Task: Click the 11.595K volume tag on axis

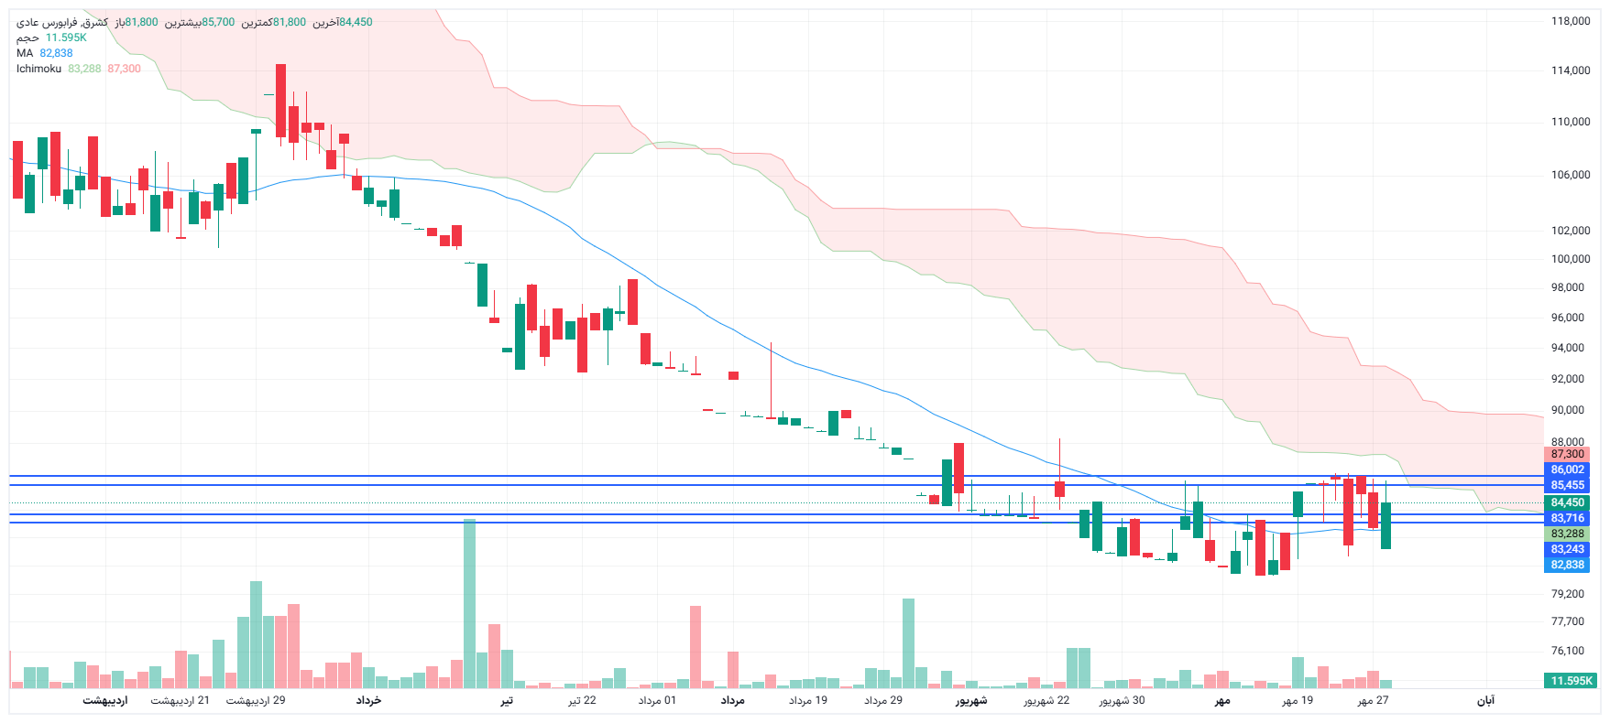Action: 1571,681
